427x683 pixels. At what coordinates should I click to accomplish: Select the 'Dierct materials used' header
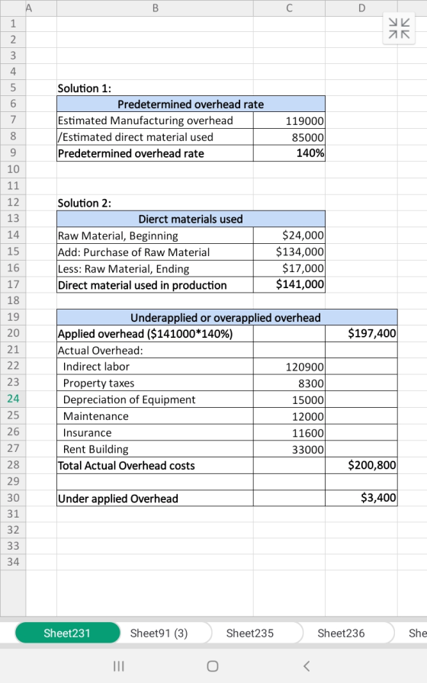(191, 219)
